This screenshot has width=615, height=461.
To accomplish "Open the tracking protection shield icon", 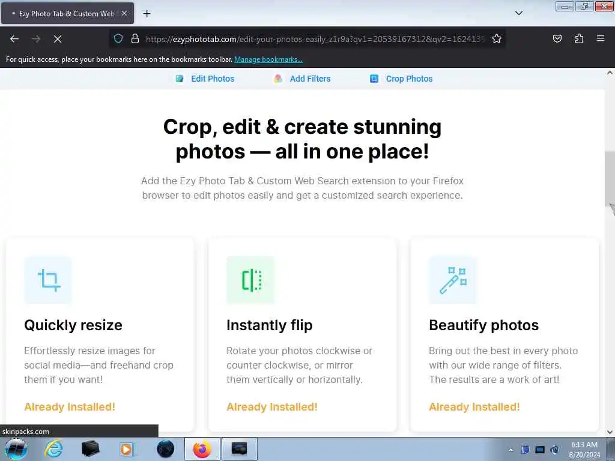I will tap(118, 38).
